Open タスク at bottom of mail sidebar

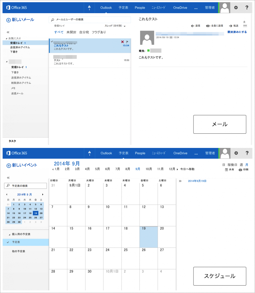(12, 141)
